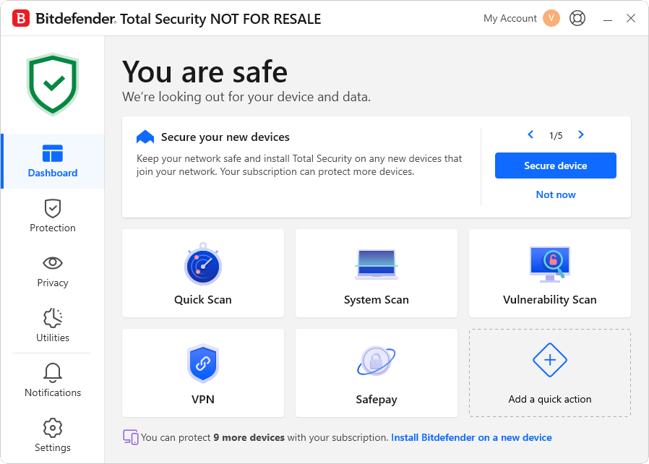Image resolution: width=649 pixels, height=464 pixels.
Task: Click the Quick Scan radar icon
Action: point(202,265)
